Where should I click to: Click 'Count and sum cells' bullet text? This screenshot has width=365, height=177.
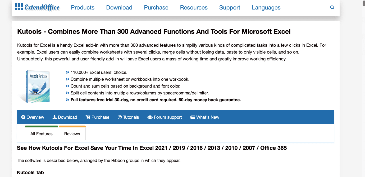(x=125, y=86)
